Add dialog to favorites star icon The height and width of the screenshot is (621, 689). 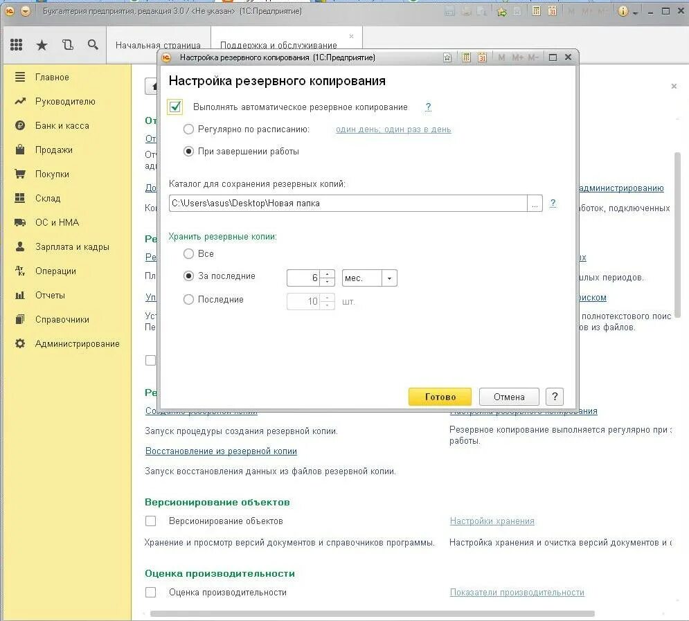click(447, 57)
